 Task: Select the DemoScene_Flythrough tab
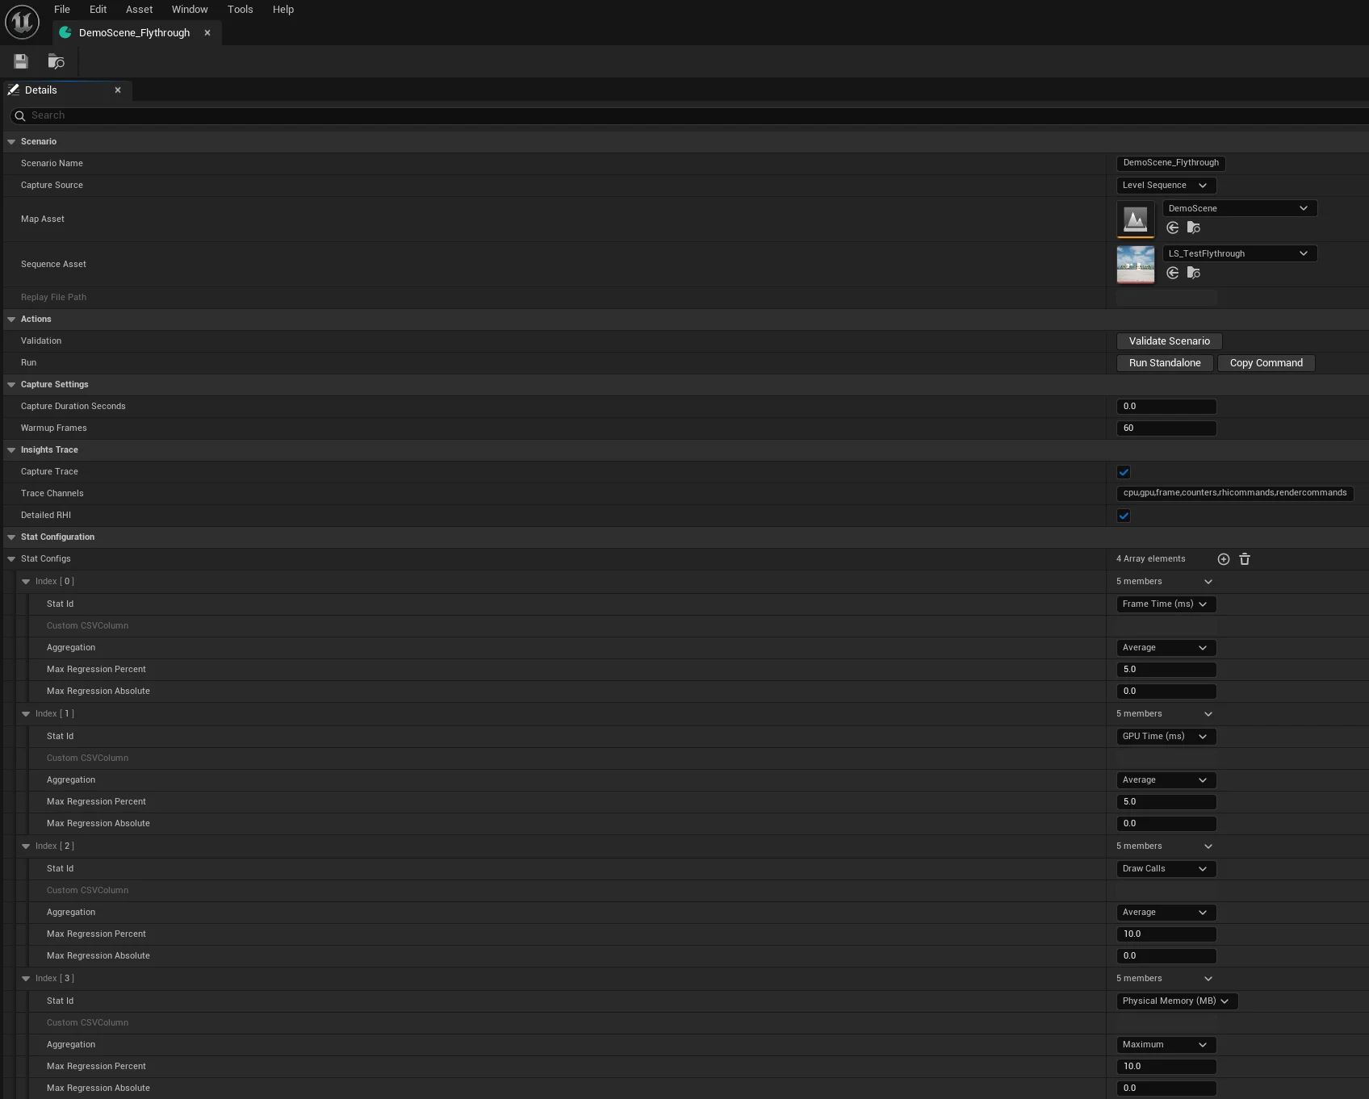coord(134,32)
